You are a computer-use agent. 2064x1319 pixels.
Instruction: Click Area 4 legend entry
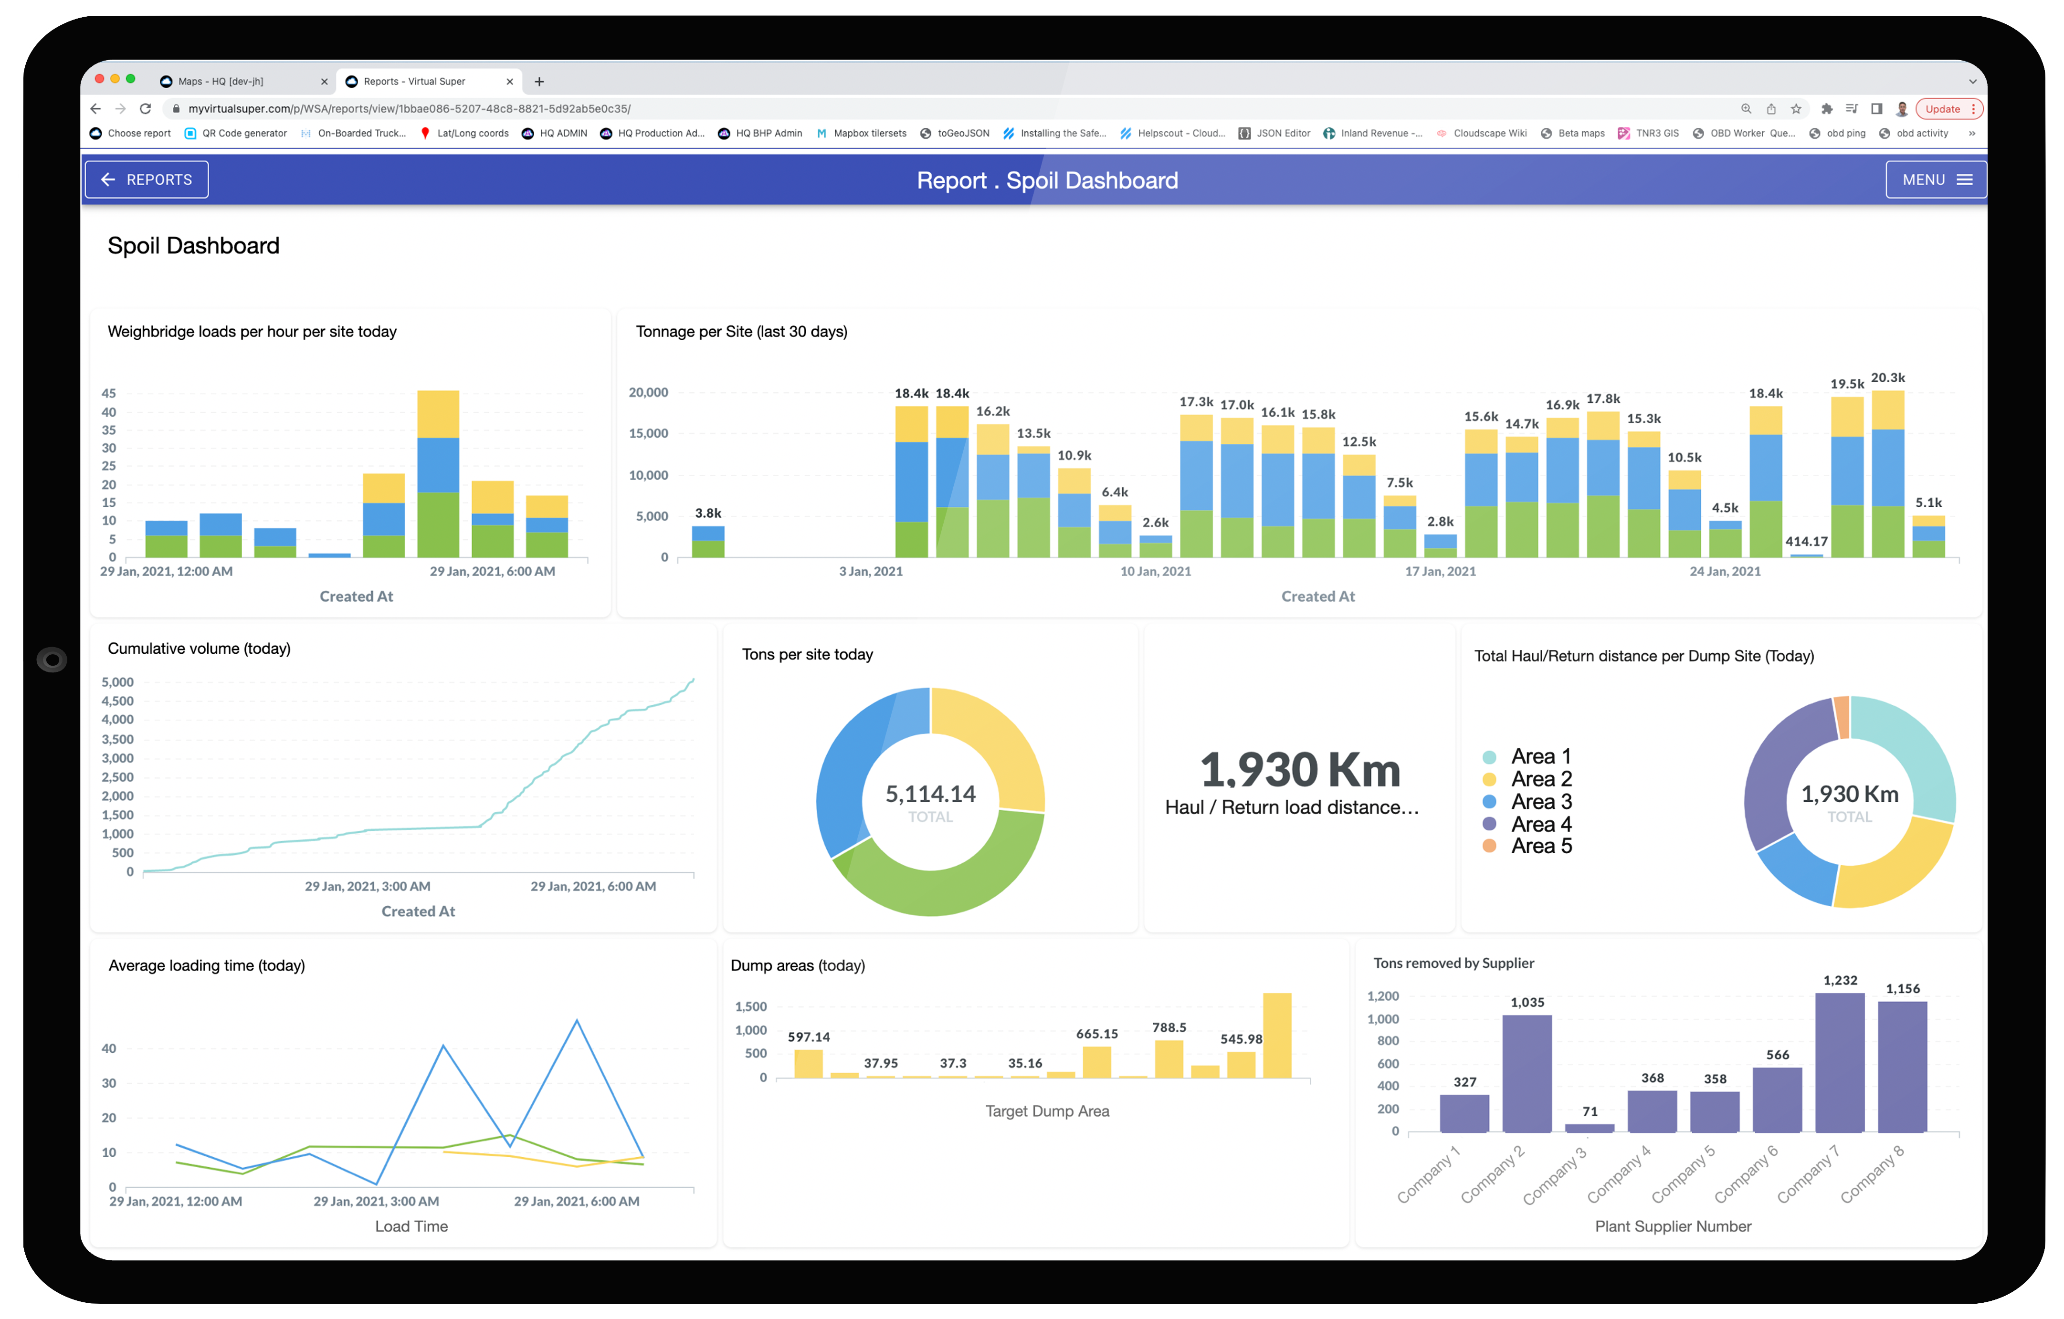[x=1527, y=825]
